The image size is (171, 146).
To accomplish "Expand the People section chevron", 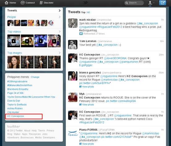I will (60, 17).
